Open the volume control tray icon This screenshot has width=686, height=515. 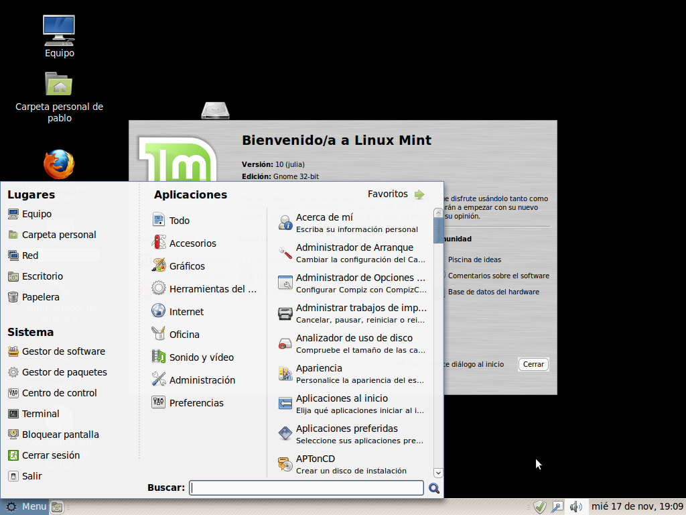pyautogui.click(x=575, y=507)
